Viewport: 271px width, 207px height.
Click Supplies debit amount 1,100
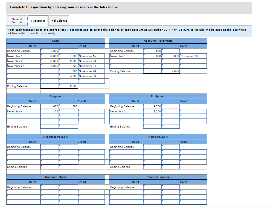(49, 112)
